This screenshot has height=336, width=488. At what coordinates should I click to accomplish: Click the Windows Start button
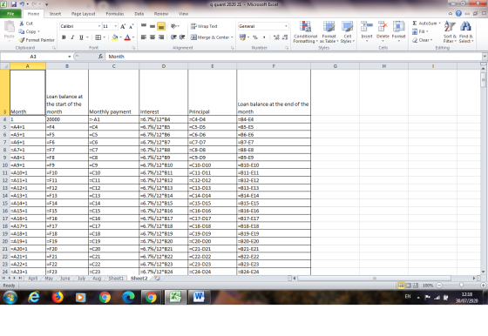point(10,297)
